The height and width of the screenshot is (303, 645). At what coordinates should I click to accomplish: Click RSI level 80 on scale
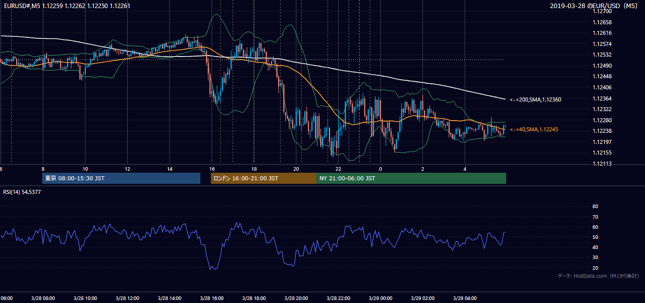click(x=595, y=207)
